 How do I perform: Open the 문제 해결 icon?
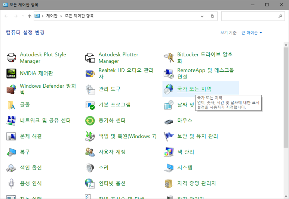[x=11, y=136]
